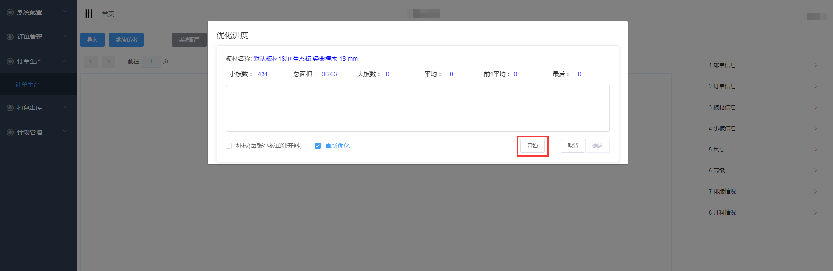Click the 导入 import button
This screenshot has height=271, width=833.
(x=92, y=40)
